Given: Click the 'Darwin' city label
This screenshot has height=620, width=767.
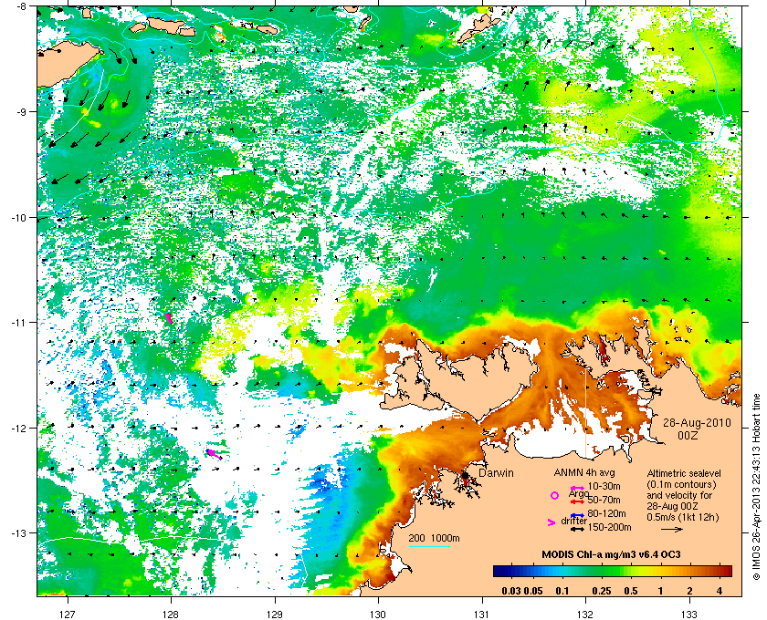Looking at the screenshot, I should [x=496, y=473].
